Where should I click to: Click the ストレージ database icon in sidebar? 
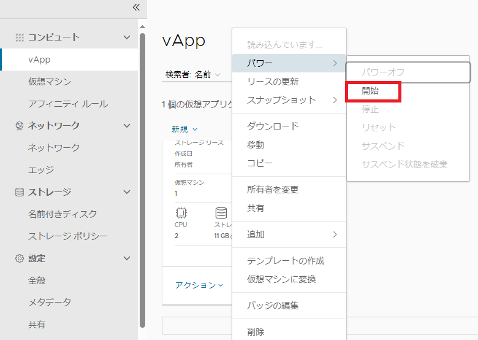tap(20, 192)
